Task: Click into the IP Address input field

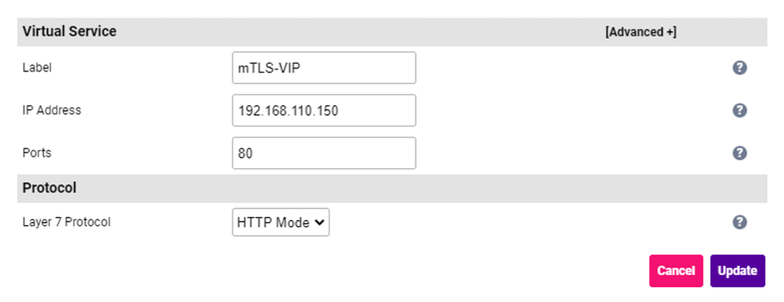Action: tap(324, 110)
